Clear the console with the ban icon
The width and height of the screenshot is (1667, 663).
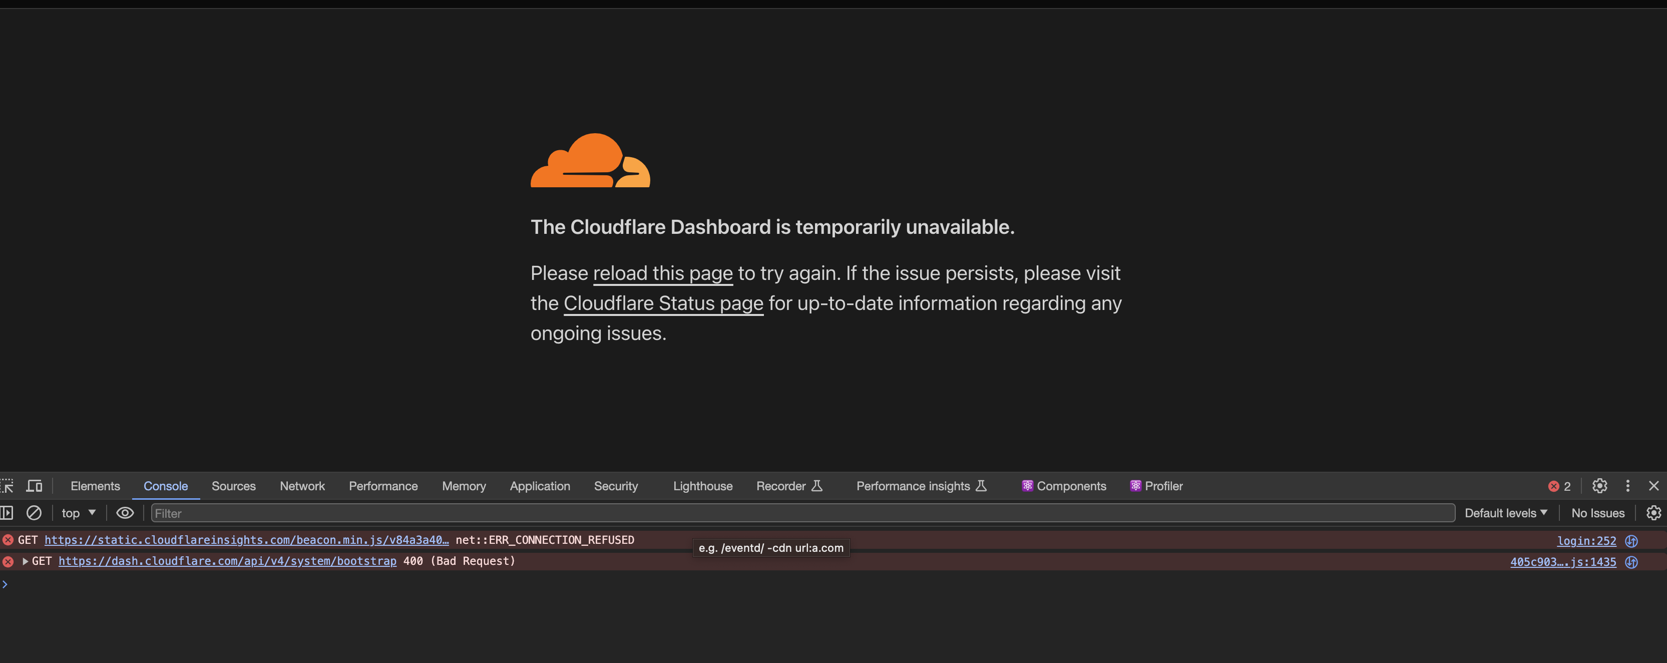tap(34, 513)
